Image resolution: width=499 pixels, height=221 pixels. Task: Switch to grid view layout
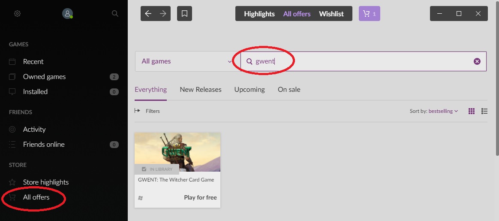[471, 111]
